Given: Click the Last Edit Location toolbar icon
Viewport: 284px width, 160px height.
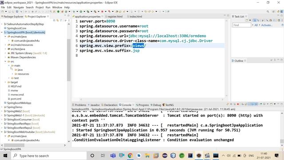Looking at the screenshot, I should [146, 12].
